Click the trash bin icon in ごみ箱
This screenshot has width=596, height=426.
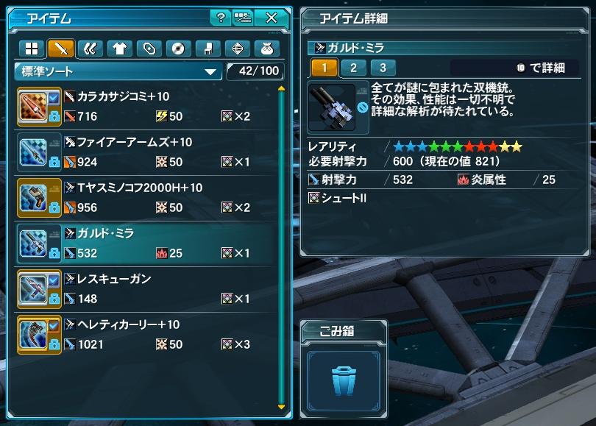[344, 381]
